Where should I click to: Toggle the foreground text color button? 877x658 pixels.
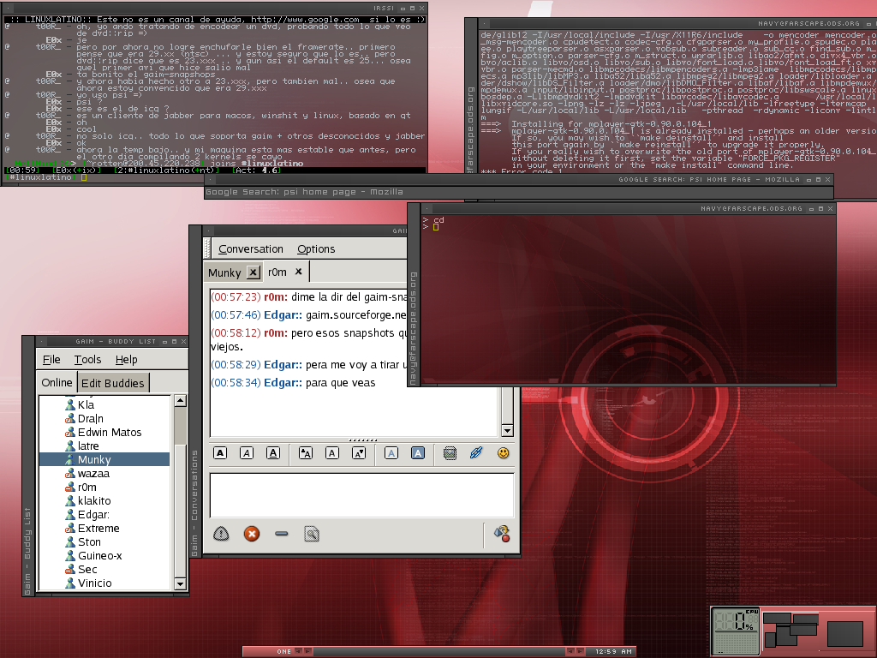[391, 453]
